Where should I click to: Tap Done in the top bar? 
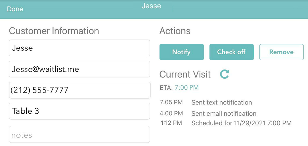[15, 9]
